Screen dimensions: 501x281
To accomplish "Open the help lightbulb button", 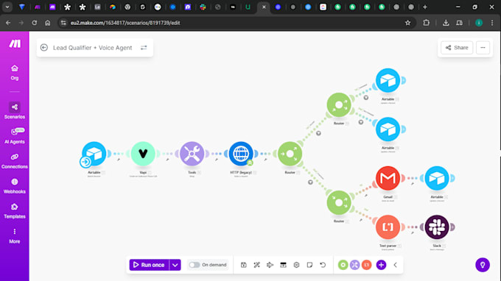I will tap(483, 265).
